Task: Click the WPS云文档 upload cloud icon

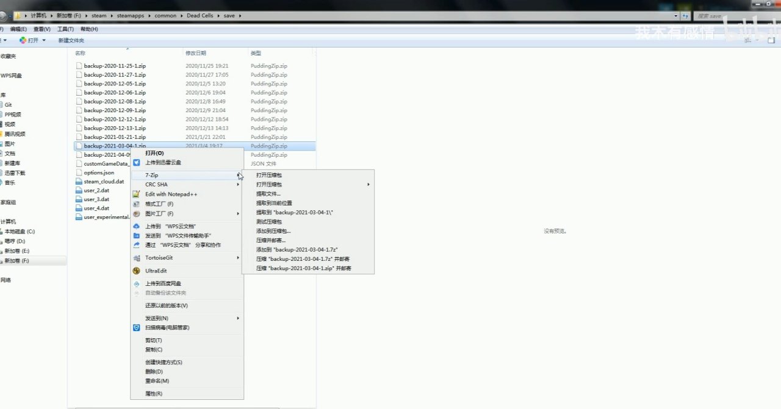Action: click(x=137, y=226)
